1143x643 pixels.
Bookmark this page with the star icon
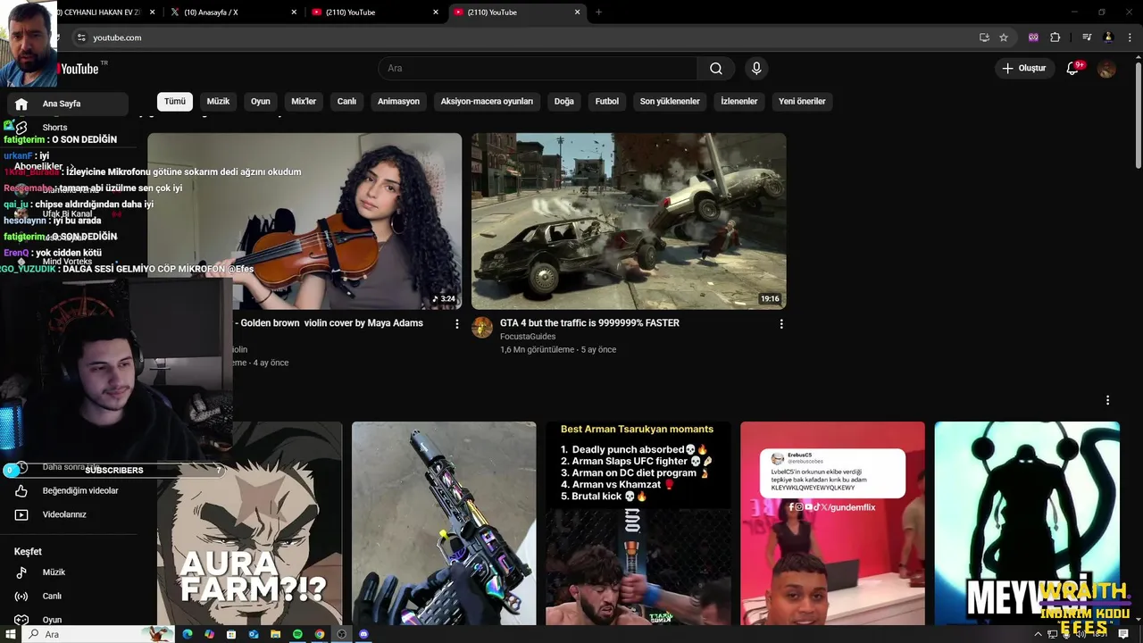pyautogui.click(x=1004, y=38)
